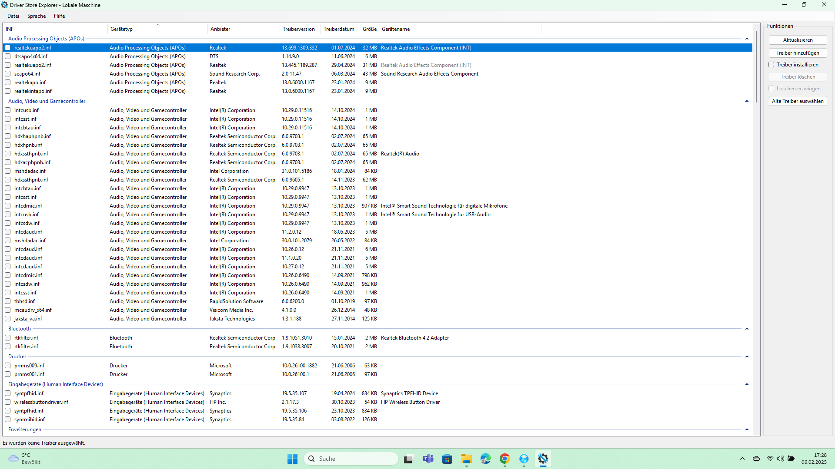Check the box for dtsapo4x64.inf
This screenshot has width=835, height=469.
tap(8, 56)
